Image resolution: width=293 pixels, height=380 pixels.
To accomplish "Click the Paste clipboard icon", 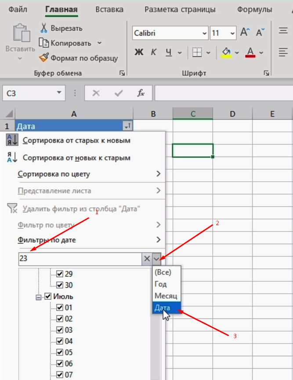I will click(x=22, y=33).
